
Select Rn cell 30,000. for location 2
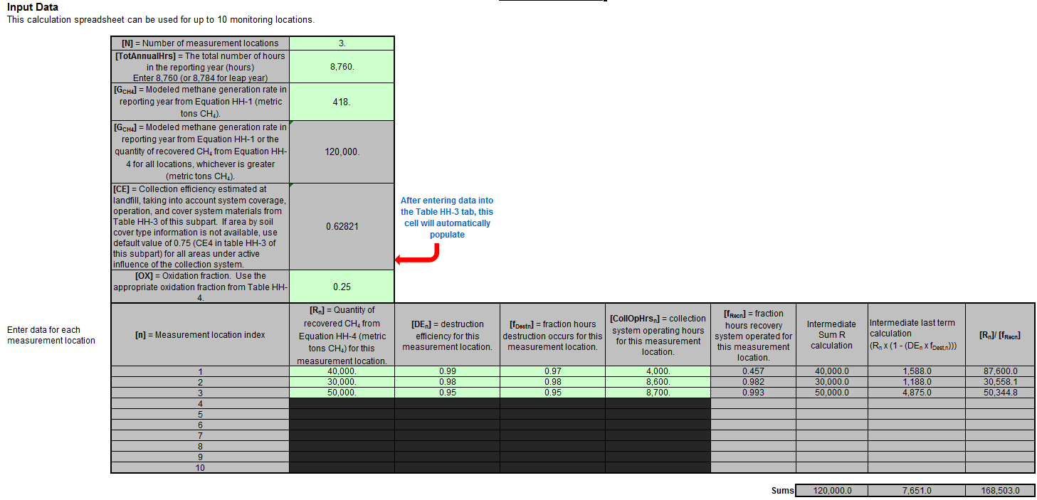point(342,382)
